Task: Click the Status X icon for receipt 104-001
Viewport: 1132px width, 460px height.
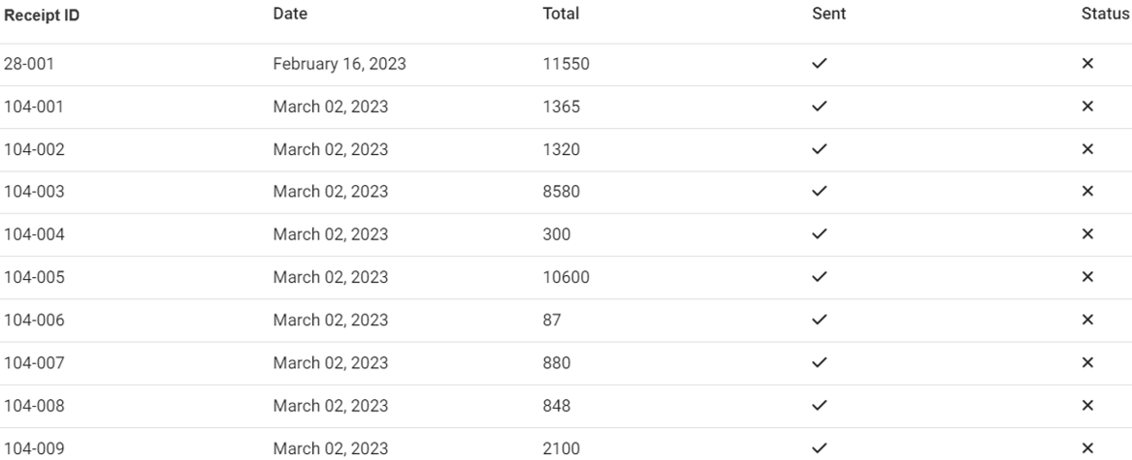Action: point(1087,107)
